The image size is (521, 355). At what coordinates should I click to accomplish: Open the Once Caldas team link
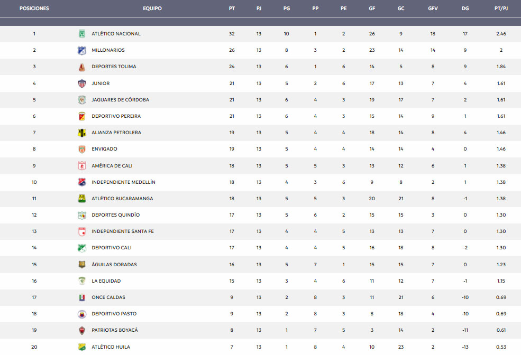pos(108,297)
